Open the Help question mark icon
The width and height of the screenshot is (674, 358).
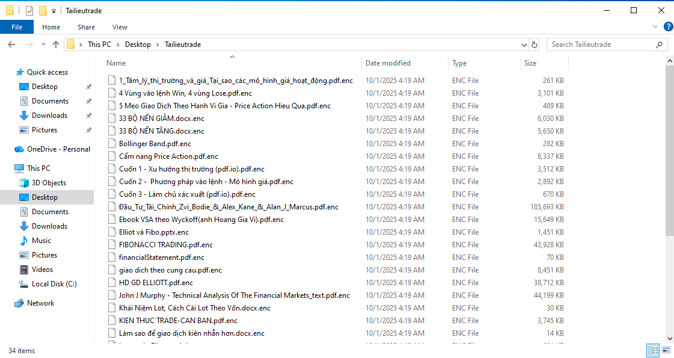pyautogui.click(x=668, y=26)
